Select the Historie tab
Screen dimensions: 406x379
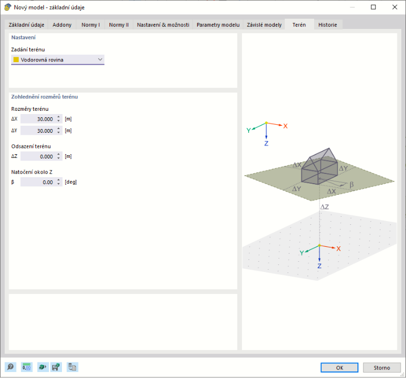(327, 25)
